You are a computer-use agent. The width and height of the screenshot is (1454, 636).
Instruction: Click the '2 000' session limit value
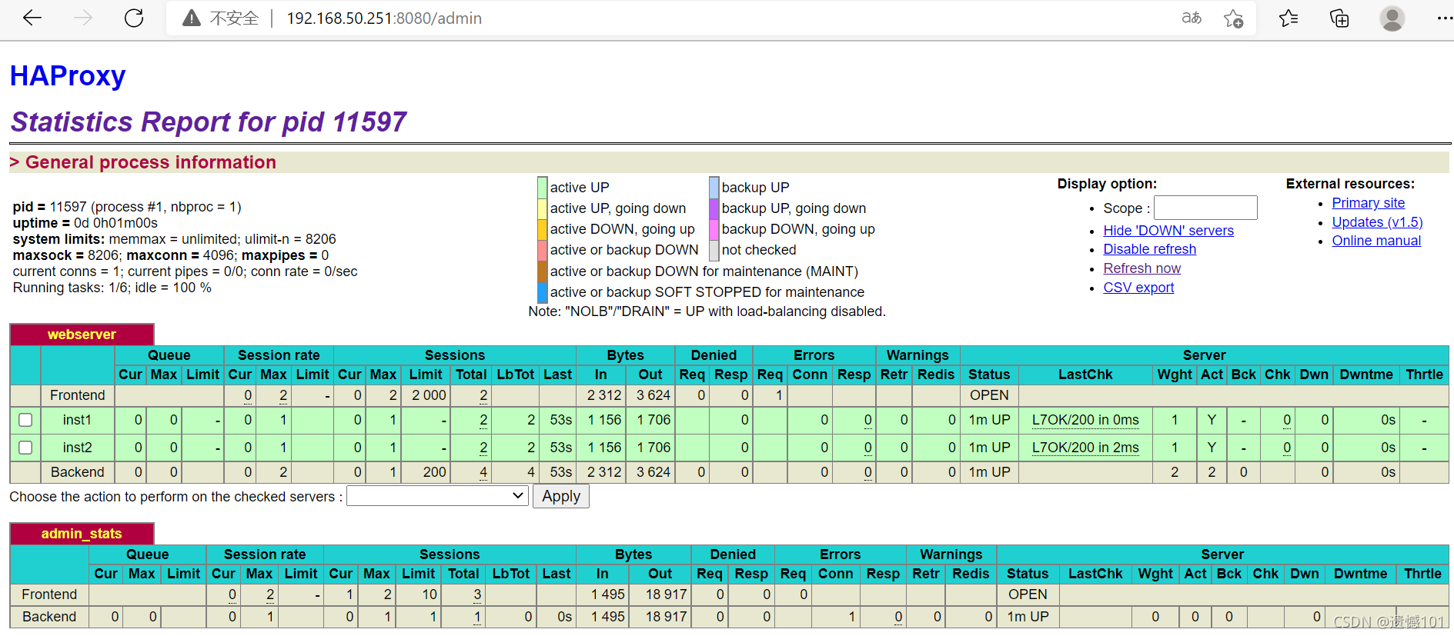tap(429, 395)
